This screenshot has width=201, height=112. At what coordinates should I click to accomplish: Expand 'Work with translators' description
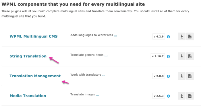point(104,75)
